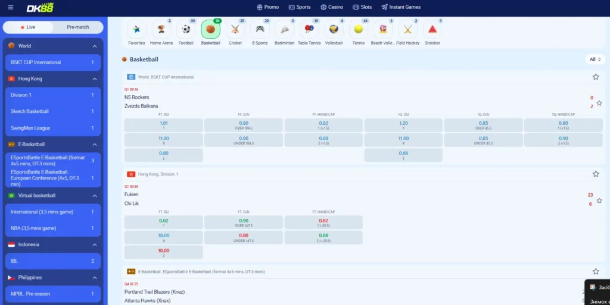
Task: Favorite the BSKT CUP International league star
Action: (x=596, y=77)
